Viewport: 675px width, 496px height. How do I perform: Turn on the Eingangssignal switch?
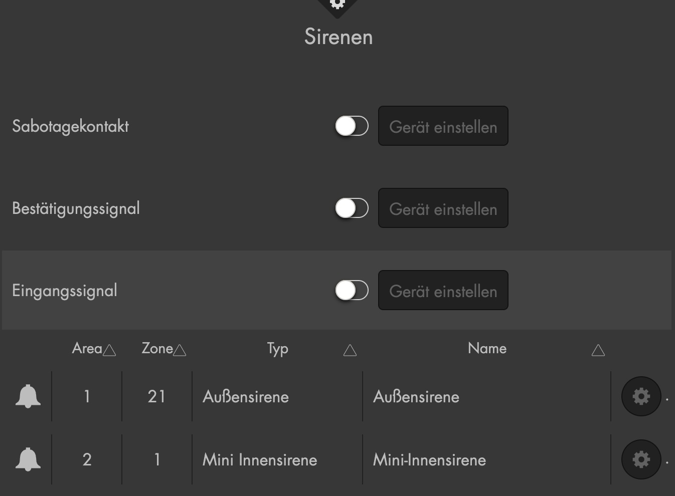click(352, 291)
